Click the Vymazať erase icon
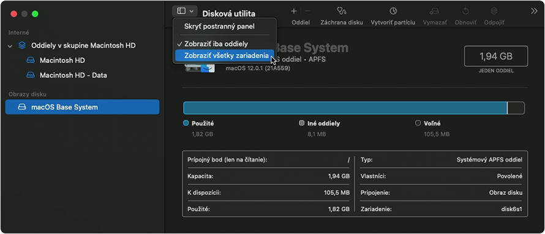 pos(435,11)
